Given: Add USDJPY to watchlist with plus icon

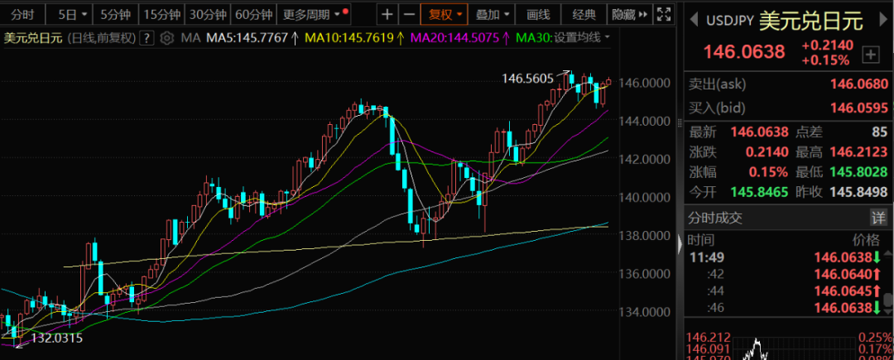Looking at the screenshot, I should click(x=870, y=55).
